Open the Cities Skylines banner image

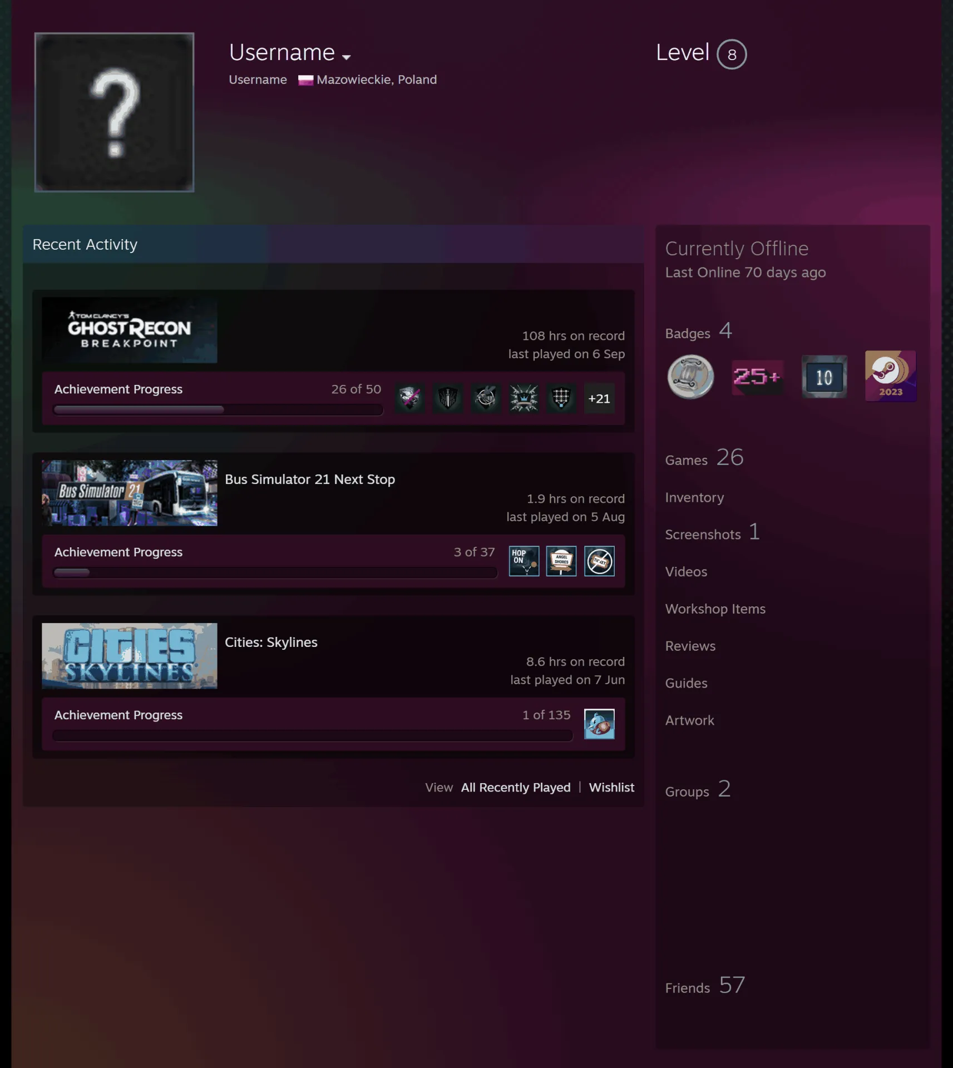coord(130,656)
